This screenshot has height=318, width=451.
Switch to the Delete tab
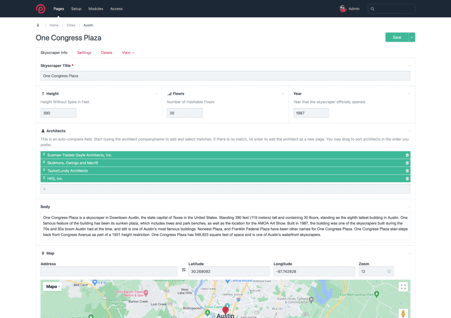click(x=107, y=52)
